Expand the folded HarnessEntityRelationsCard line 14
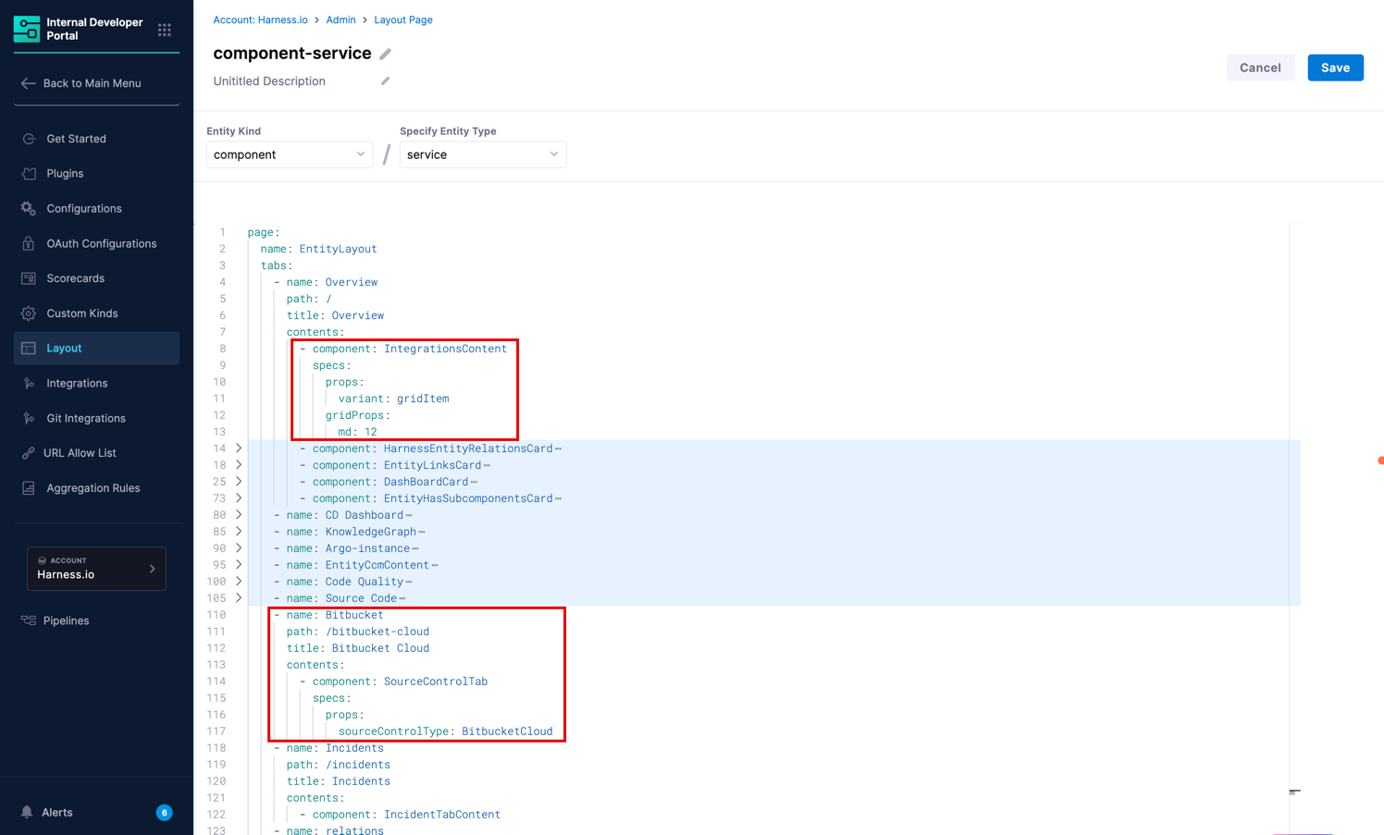The width and height of the screenshot is (1384, 835). coord(239,448)
